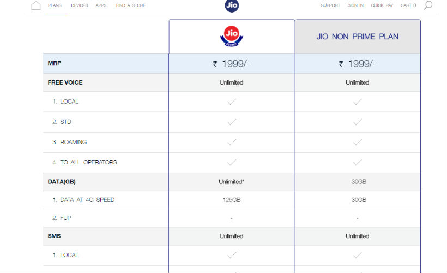Click the SMS row label
This screenshot has height=273, width=447.
pyautogui.click(x=54, y=236)
